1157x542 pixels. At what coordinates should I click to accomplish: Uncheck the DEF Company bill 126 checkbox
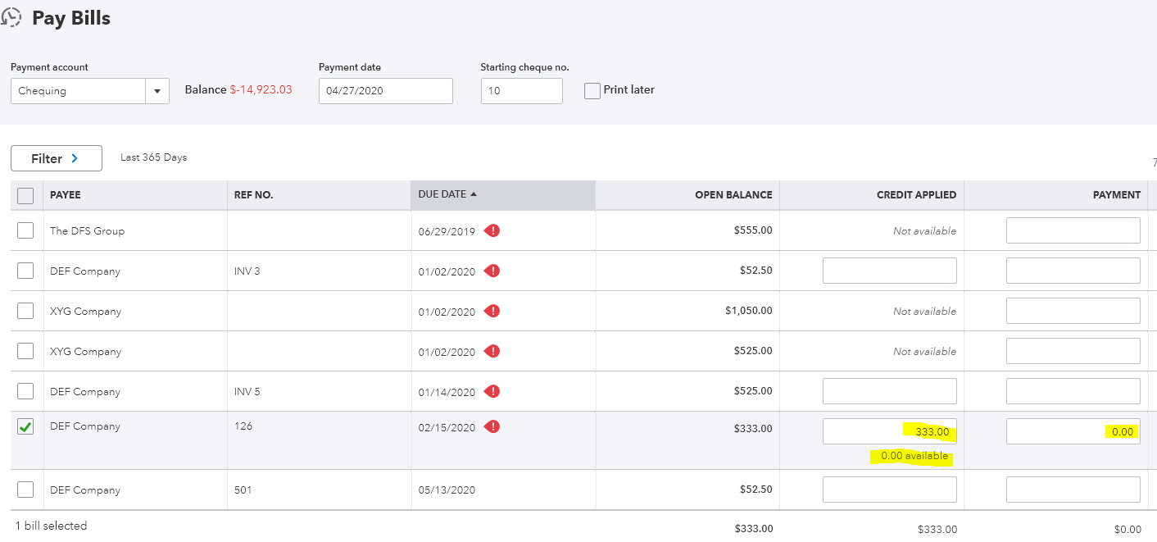(25, 426)
